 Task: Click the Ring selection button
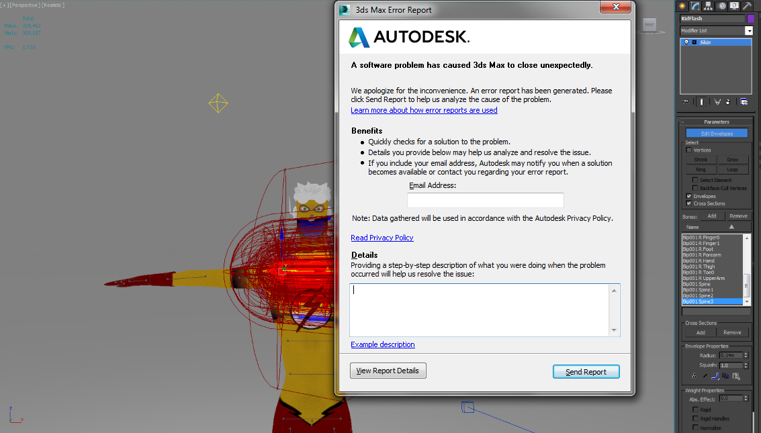(x=701, y=170)
